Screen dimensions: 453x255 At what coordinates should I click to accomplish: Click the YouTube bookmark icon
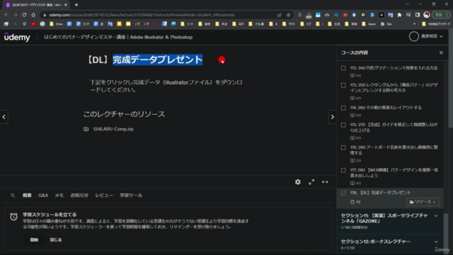click(x=33, y=24)
